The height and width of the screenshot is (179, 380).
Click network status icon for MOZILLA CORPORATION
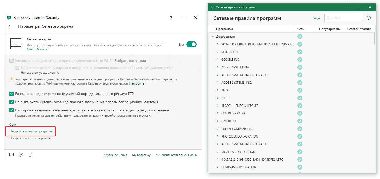[x=300, y=152]
